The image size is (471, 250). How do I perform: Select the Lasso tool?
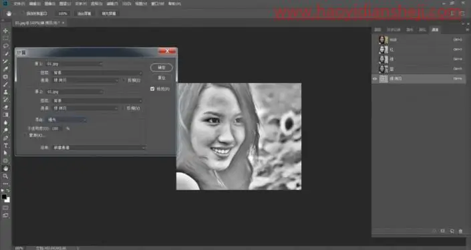point(5,45)
